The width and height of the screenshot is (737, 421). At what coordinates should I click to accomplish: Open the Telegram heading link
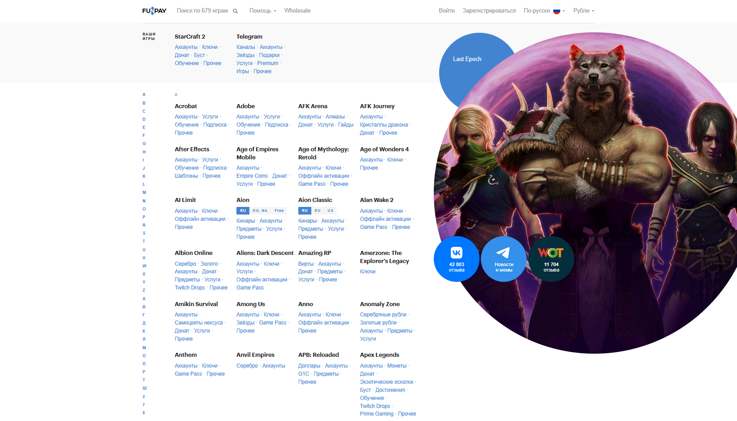click(x=249, y=37)
